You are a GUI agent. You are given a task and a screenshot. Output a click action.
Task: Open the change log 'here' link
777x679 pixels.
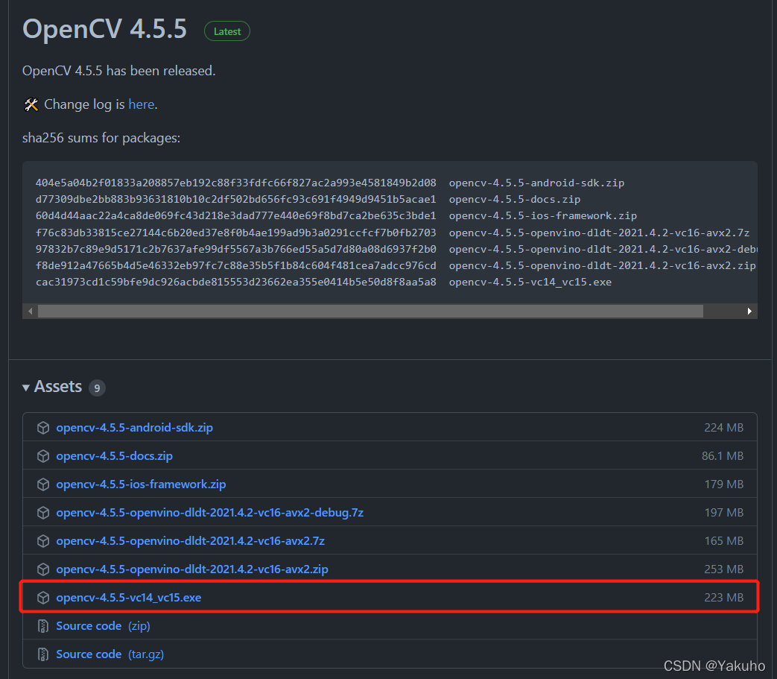pos(142,104)
